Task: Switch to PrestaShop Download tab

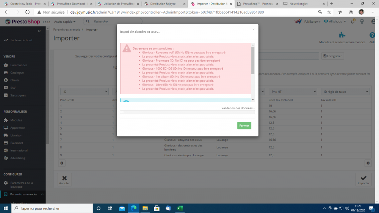Action: click(x=72, y=4)
